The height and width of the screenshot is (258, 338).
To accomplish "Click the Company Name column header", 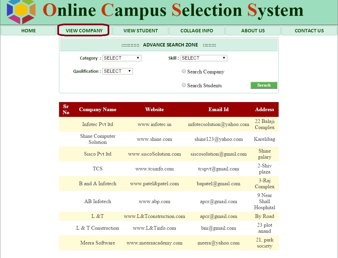I will coord(97,109).
